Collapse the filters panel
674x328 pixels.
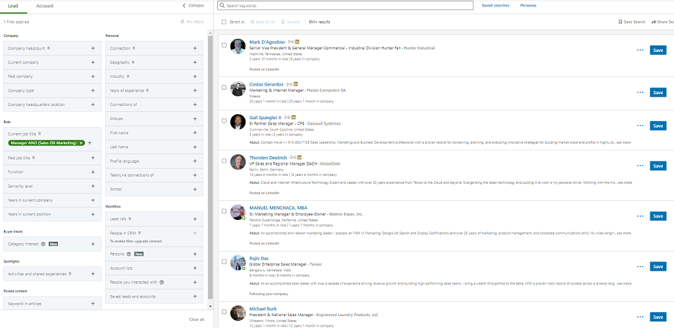tap(194, 5)
